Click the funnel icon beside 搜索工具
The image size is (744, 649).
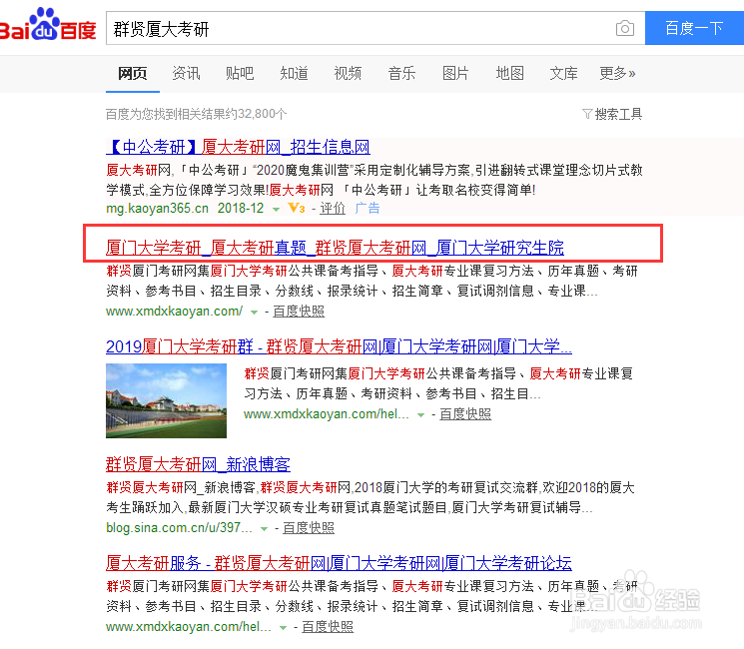[x=587, y=114]
